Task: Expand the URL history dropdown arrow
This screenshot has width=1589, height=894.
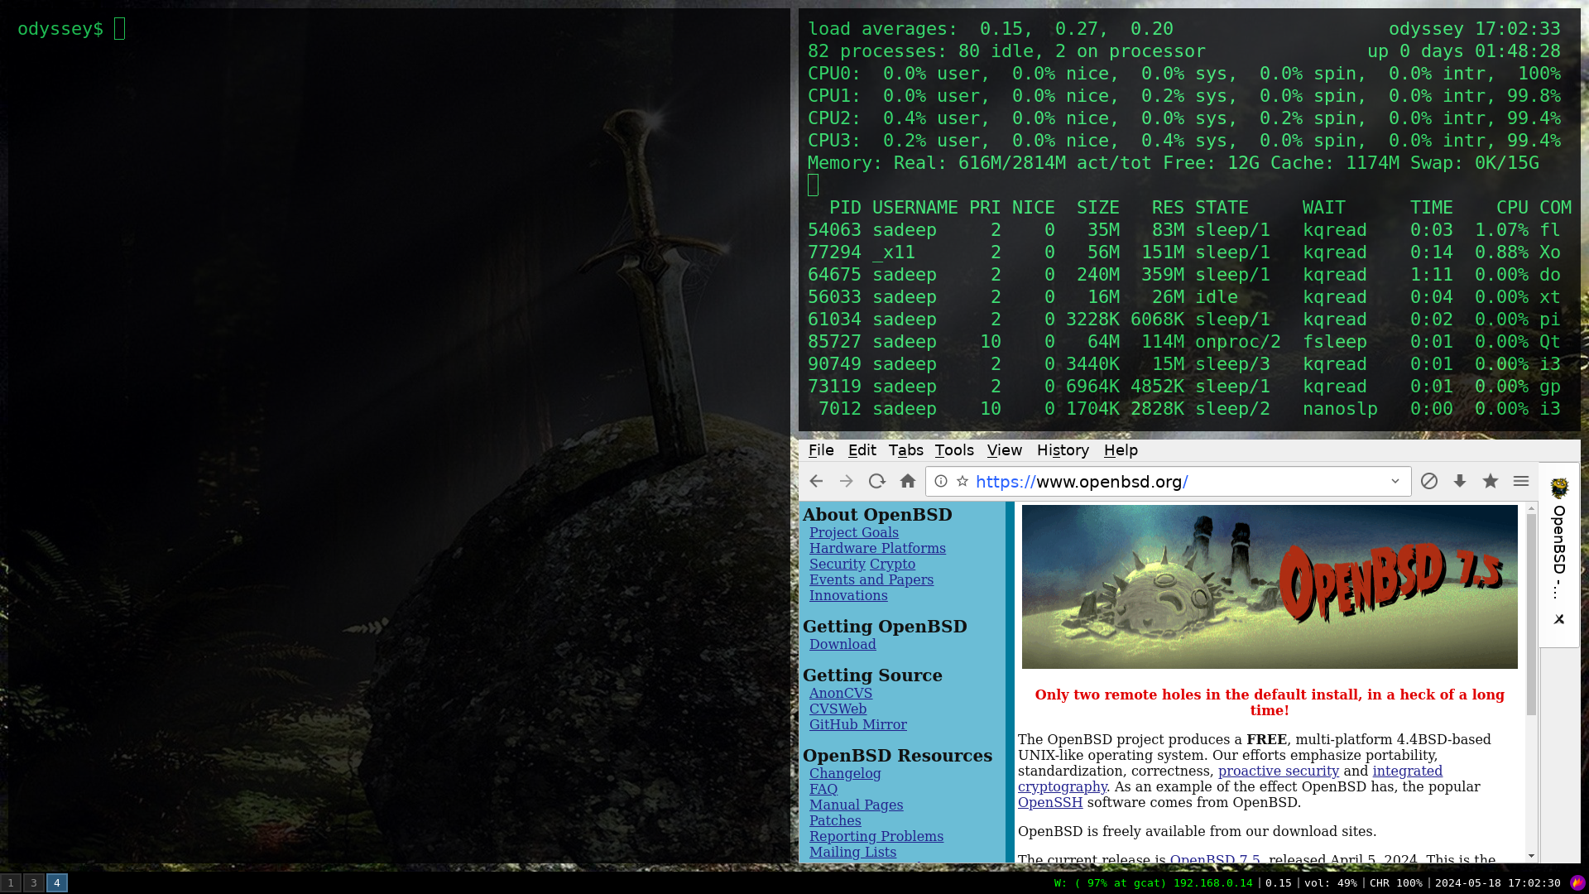Action: click(x=1395, y=481)
